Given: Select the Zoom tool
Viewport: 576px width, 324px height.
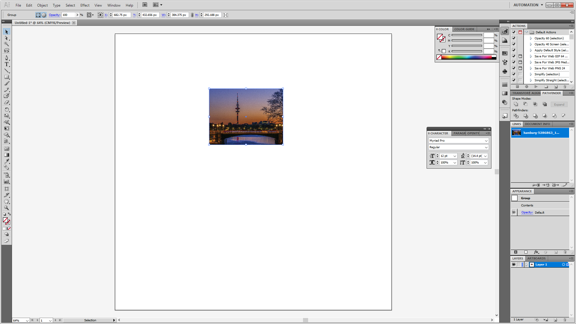Looking at the screenshot, I should click(x=7, y=208).
